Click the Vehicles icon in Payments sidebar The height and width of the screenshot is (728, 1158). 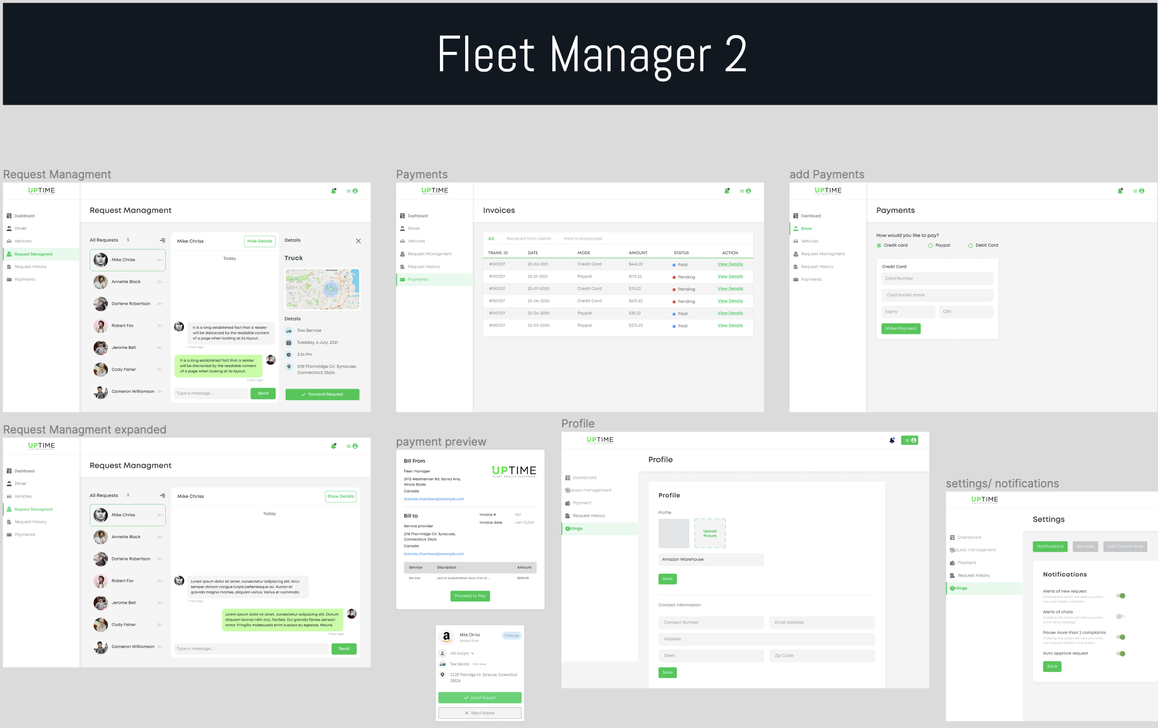(403, 241)
